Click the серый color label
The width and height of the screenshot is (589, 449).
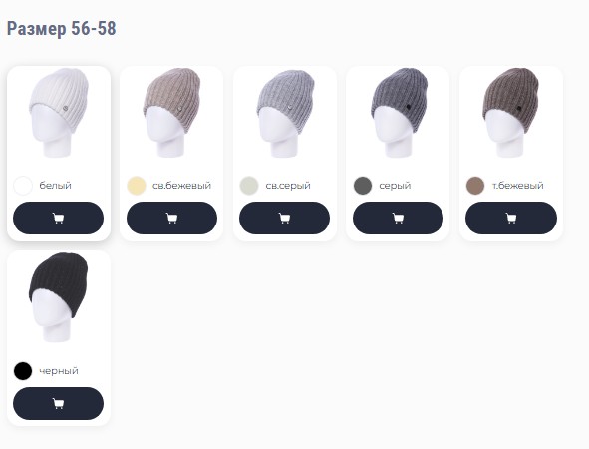(395, 186)
